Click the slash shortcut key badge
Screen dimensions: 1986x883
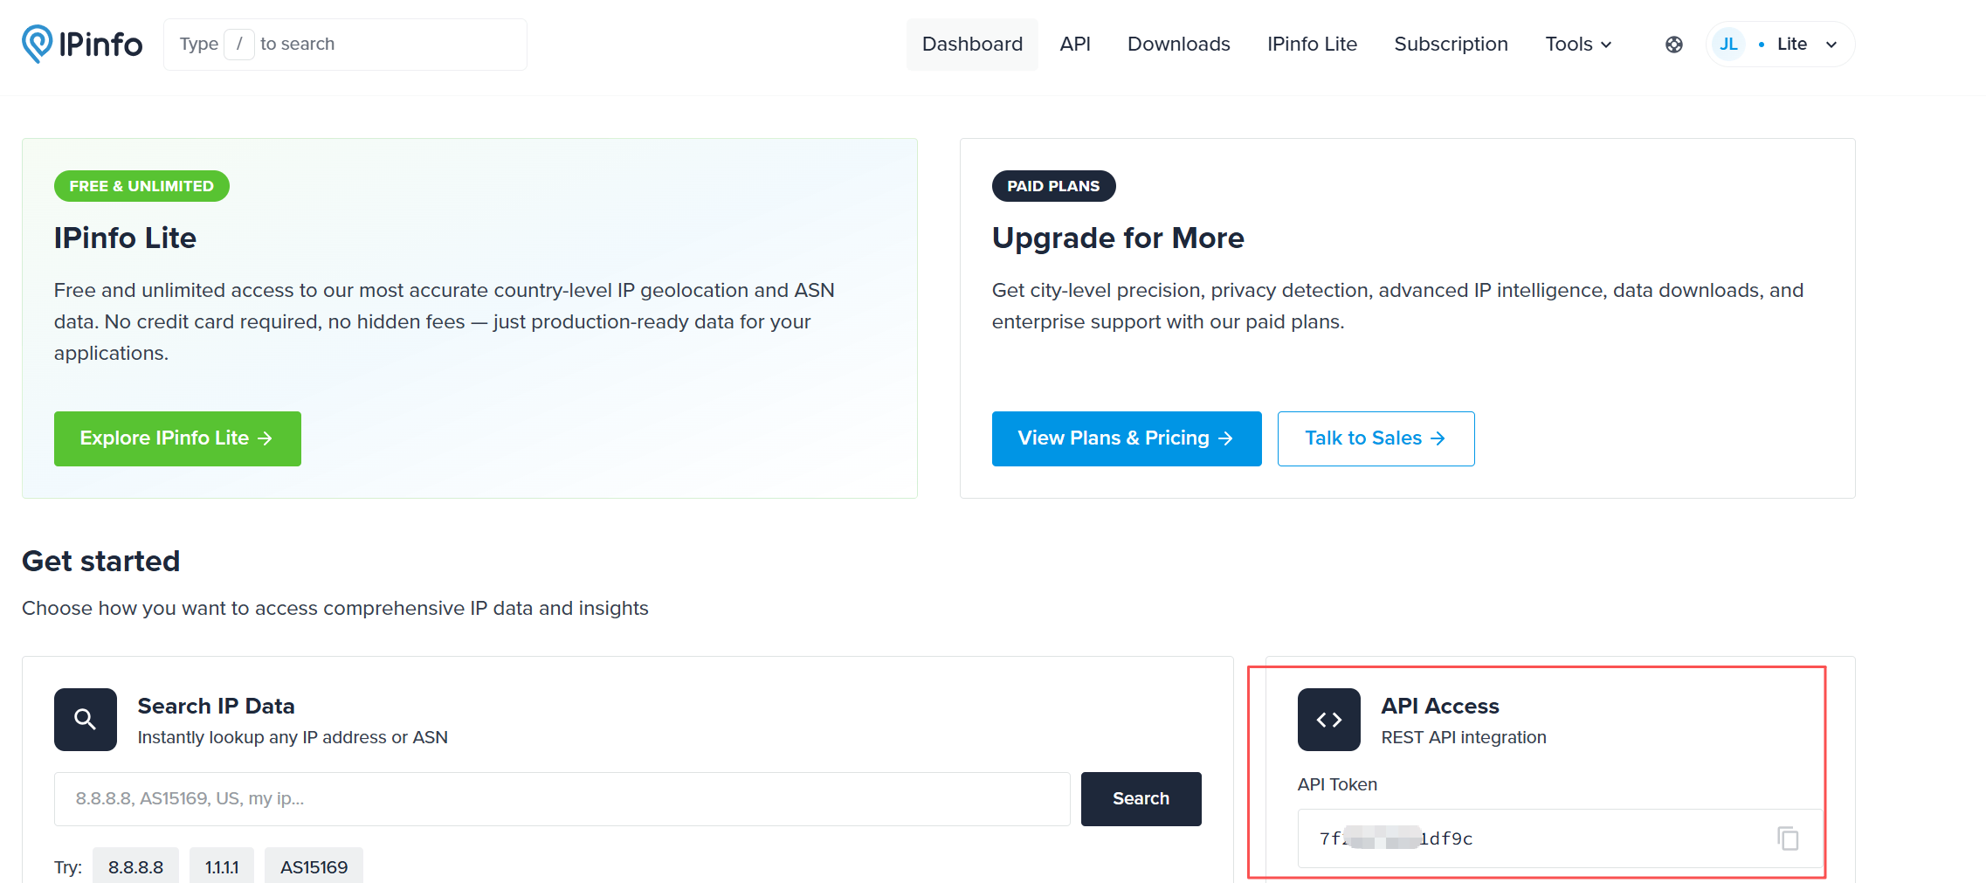click(239, 44)
